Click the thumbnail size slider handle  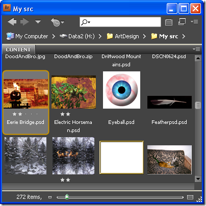point(67,197)
